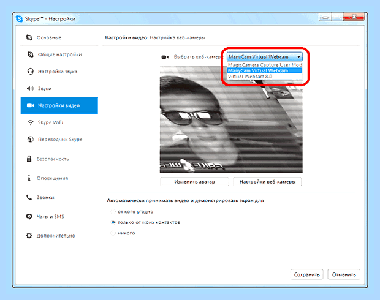
Task: Click the WiFi icon for Skype WiFi
Action: [x=30, y=122]
